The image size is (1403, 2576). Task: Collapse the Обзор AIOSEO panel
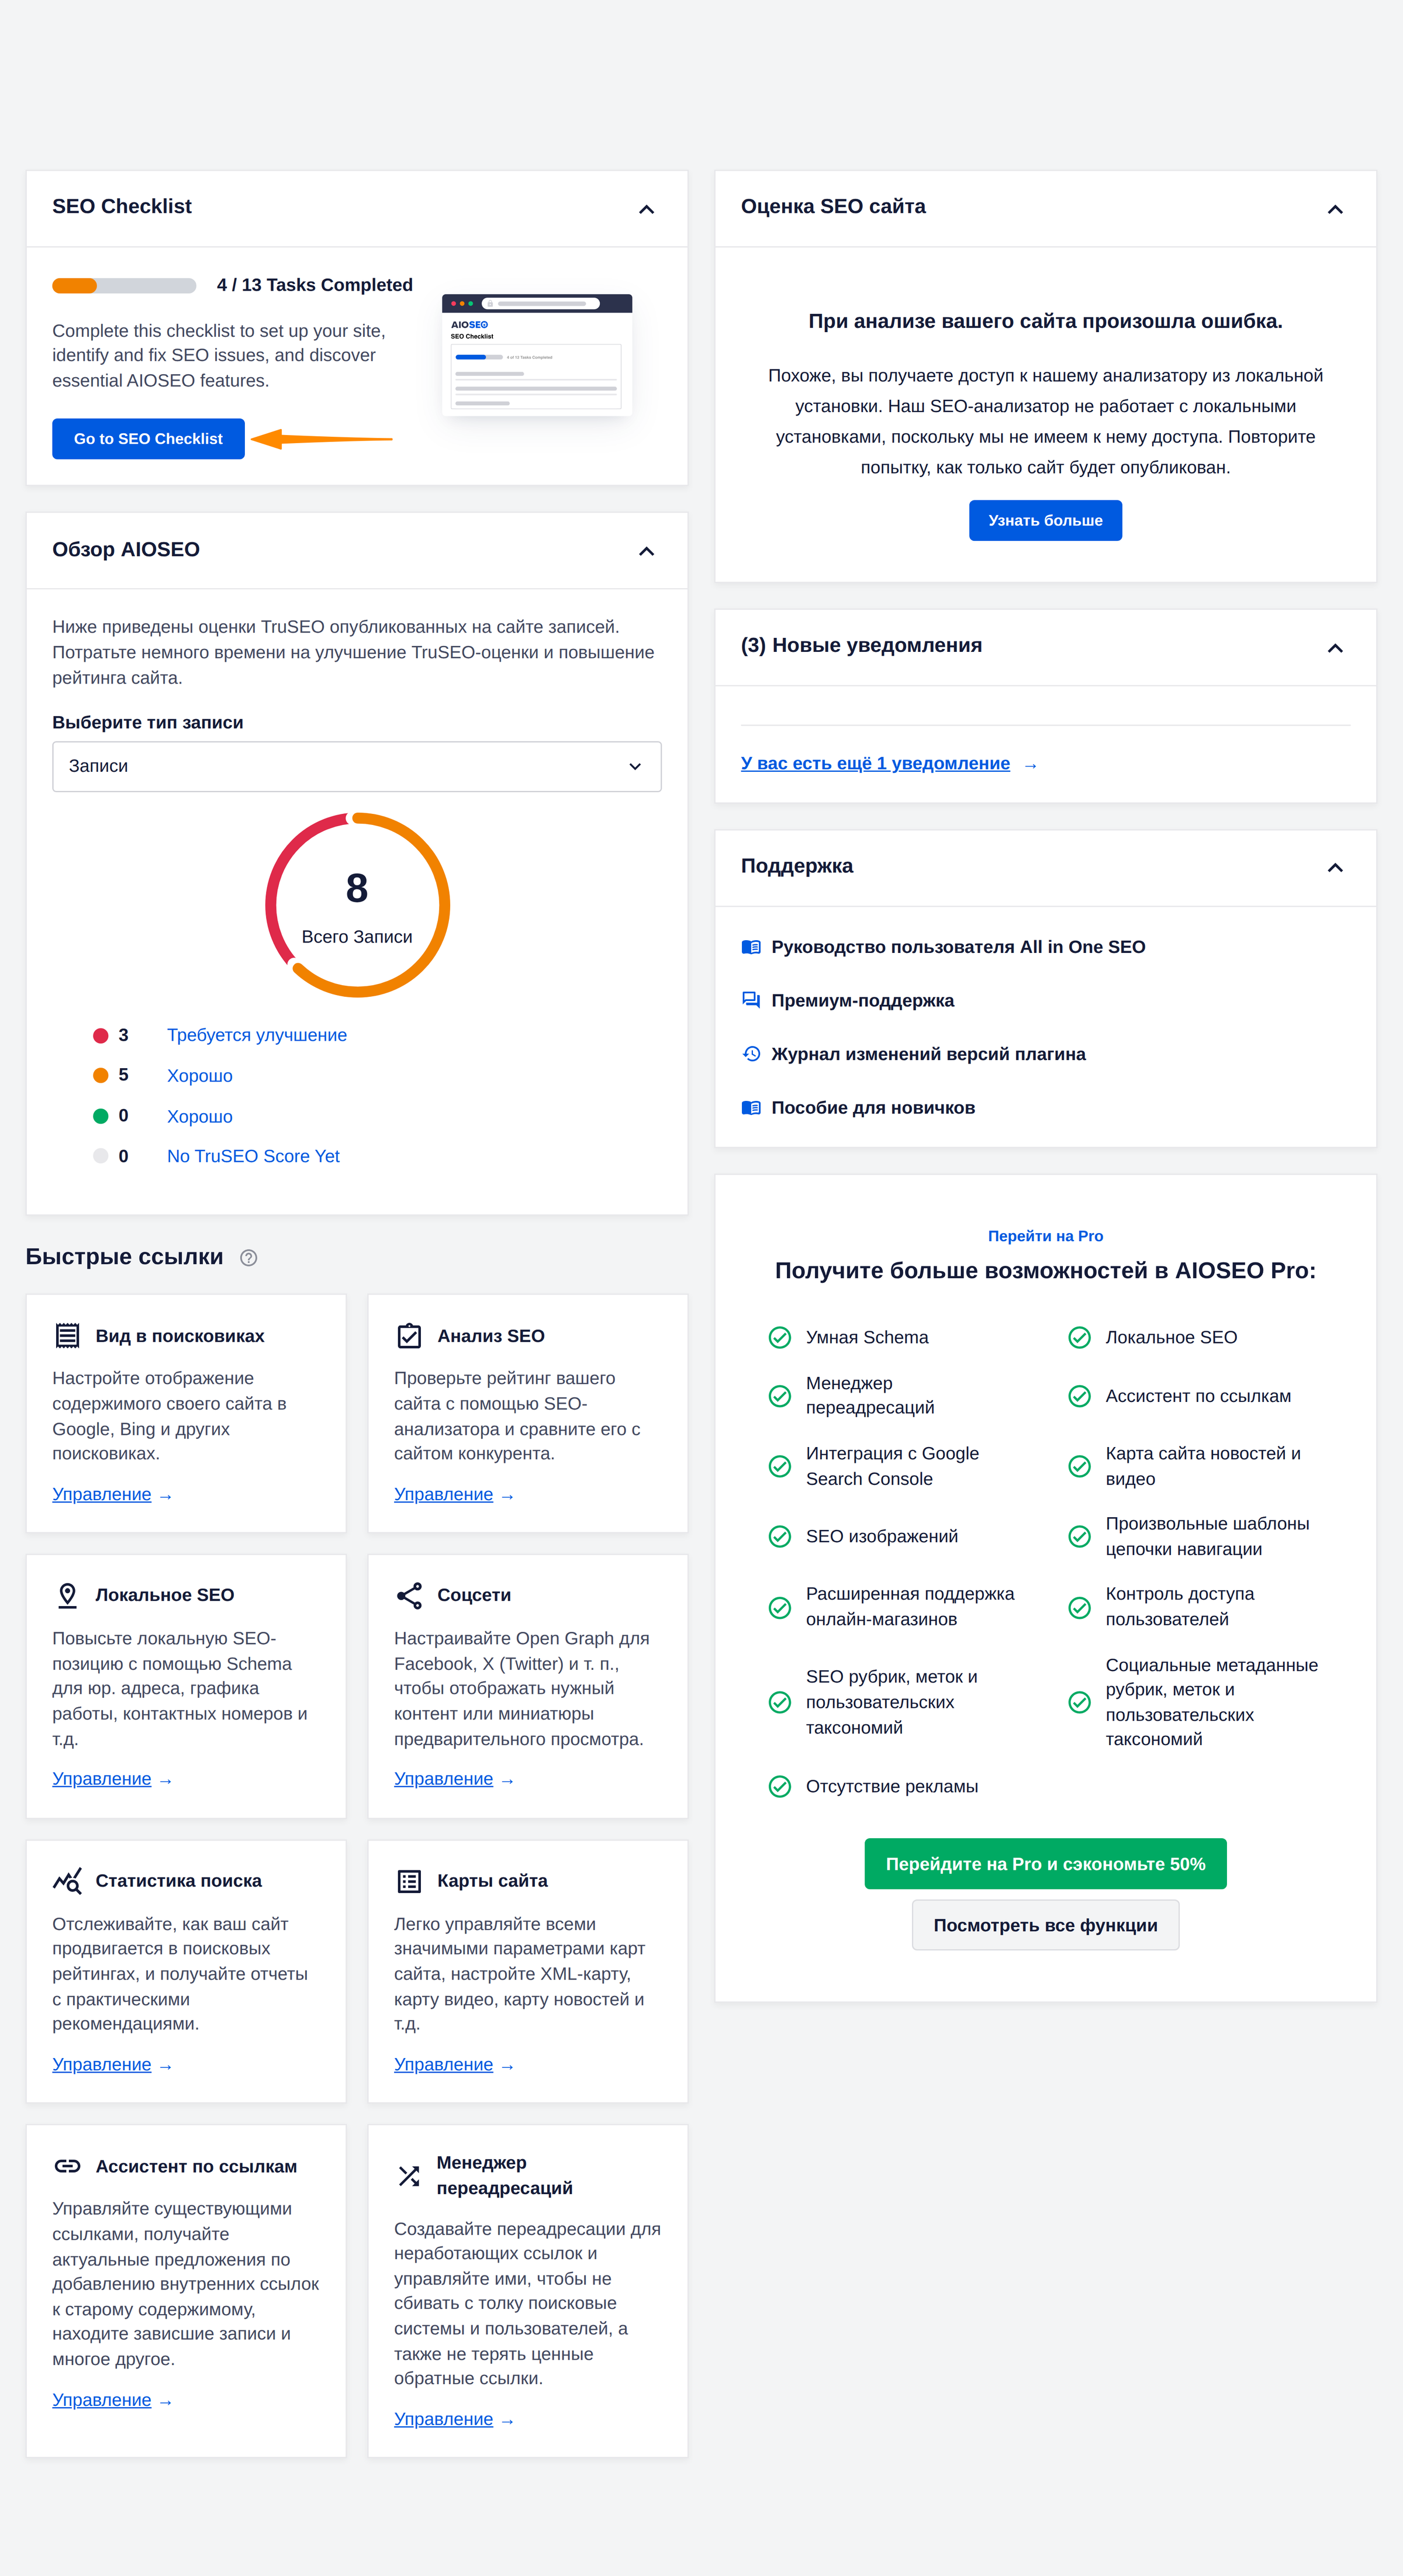[x=646, y=551]
